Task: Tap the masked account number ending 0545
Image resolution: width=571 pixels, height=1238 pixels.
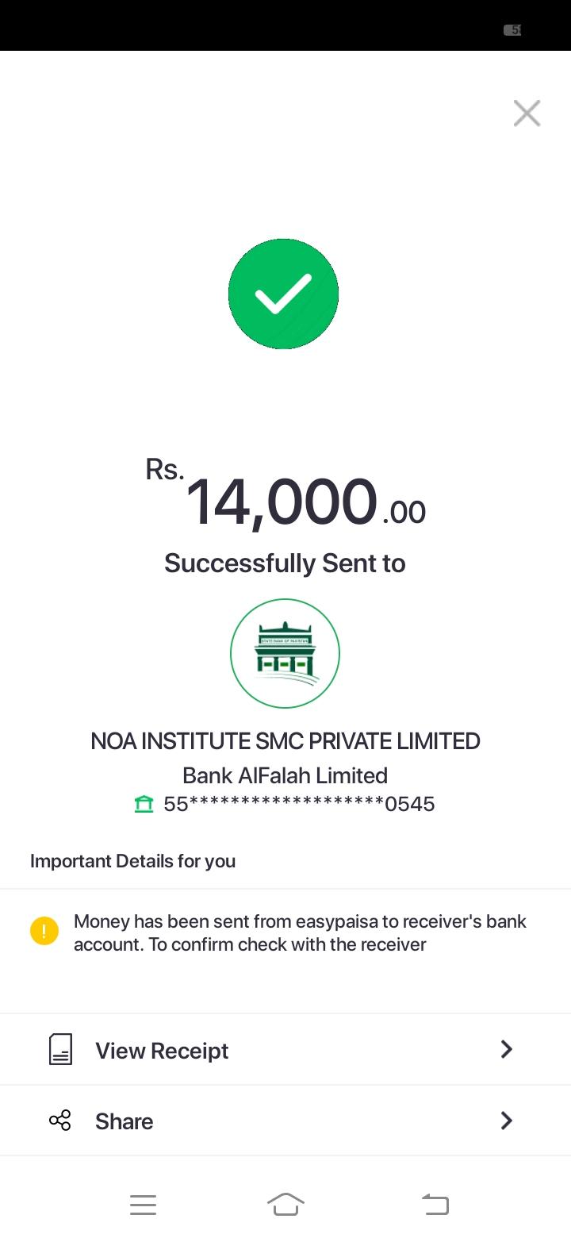Action: 299,805
